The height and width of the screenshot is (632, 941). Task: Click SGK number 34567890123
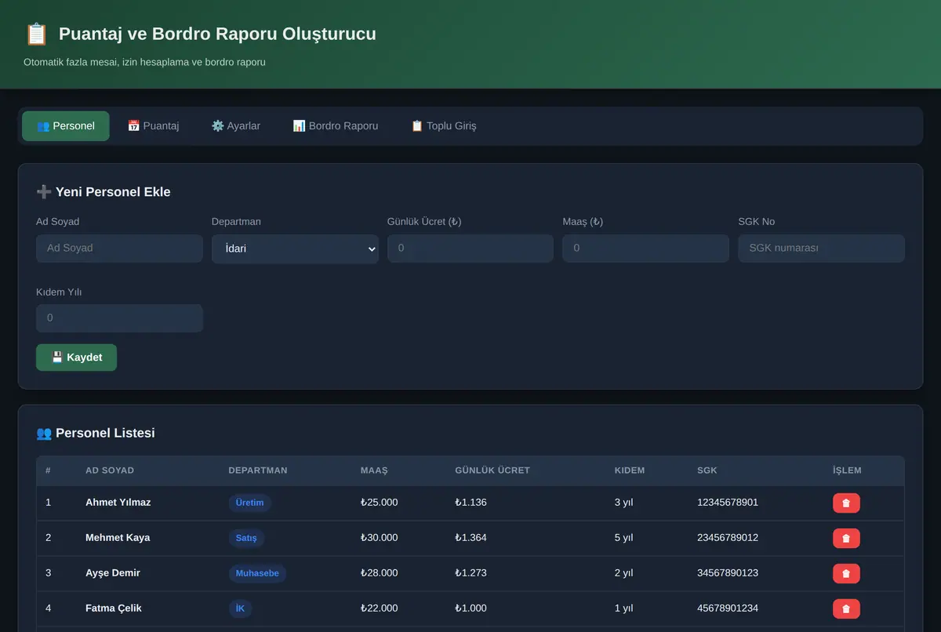(728, 573)
